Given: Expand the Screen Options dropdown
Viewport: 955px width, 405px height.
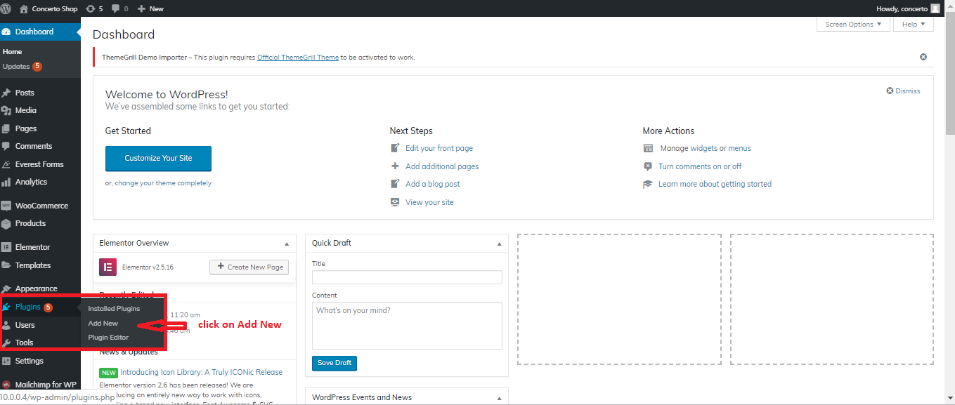Looking at the screenshot, I should 853,25.
